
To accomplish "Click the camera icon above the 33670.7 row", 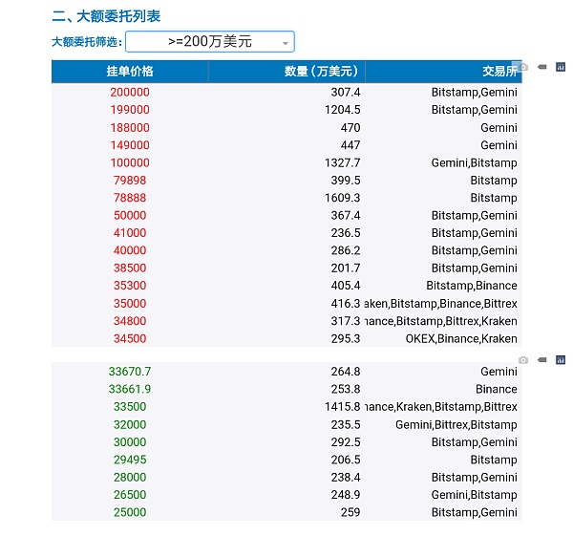I will [x=523, y=360].
